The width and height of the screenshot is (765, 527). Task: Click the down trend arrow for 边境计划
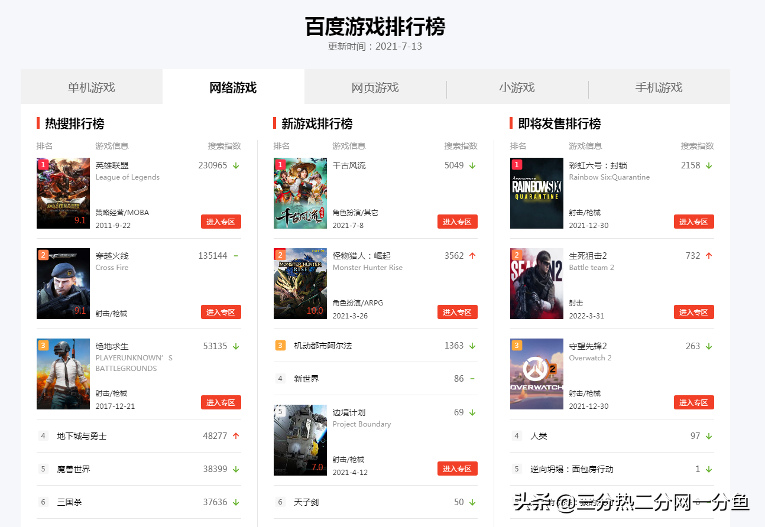click(472, 413)
